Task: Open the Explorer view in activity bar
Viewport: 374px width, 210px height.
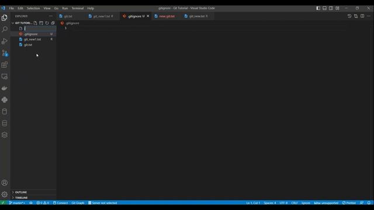Action: [5, 18]
